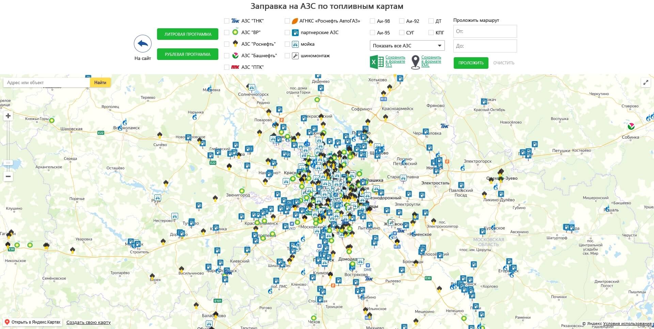
Task: Select the fuel marker above Красный Октябрь
Action: (x=484, y=101)
